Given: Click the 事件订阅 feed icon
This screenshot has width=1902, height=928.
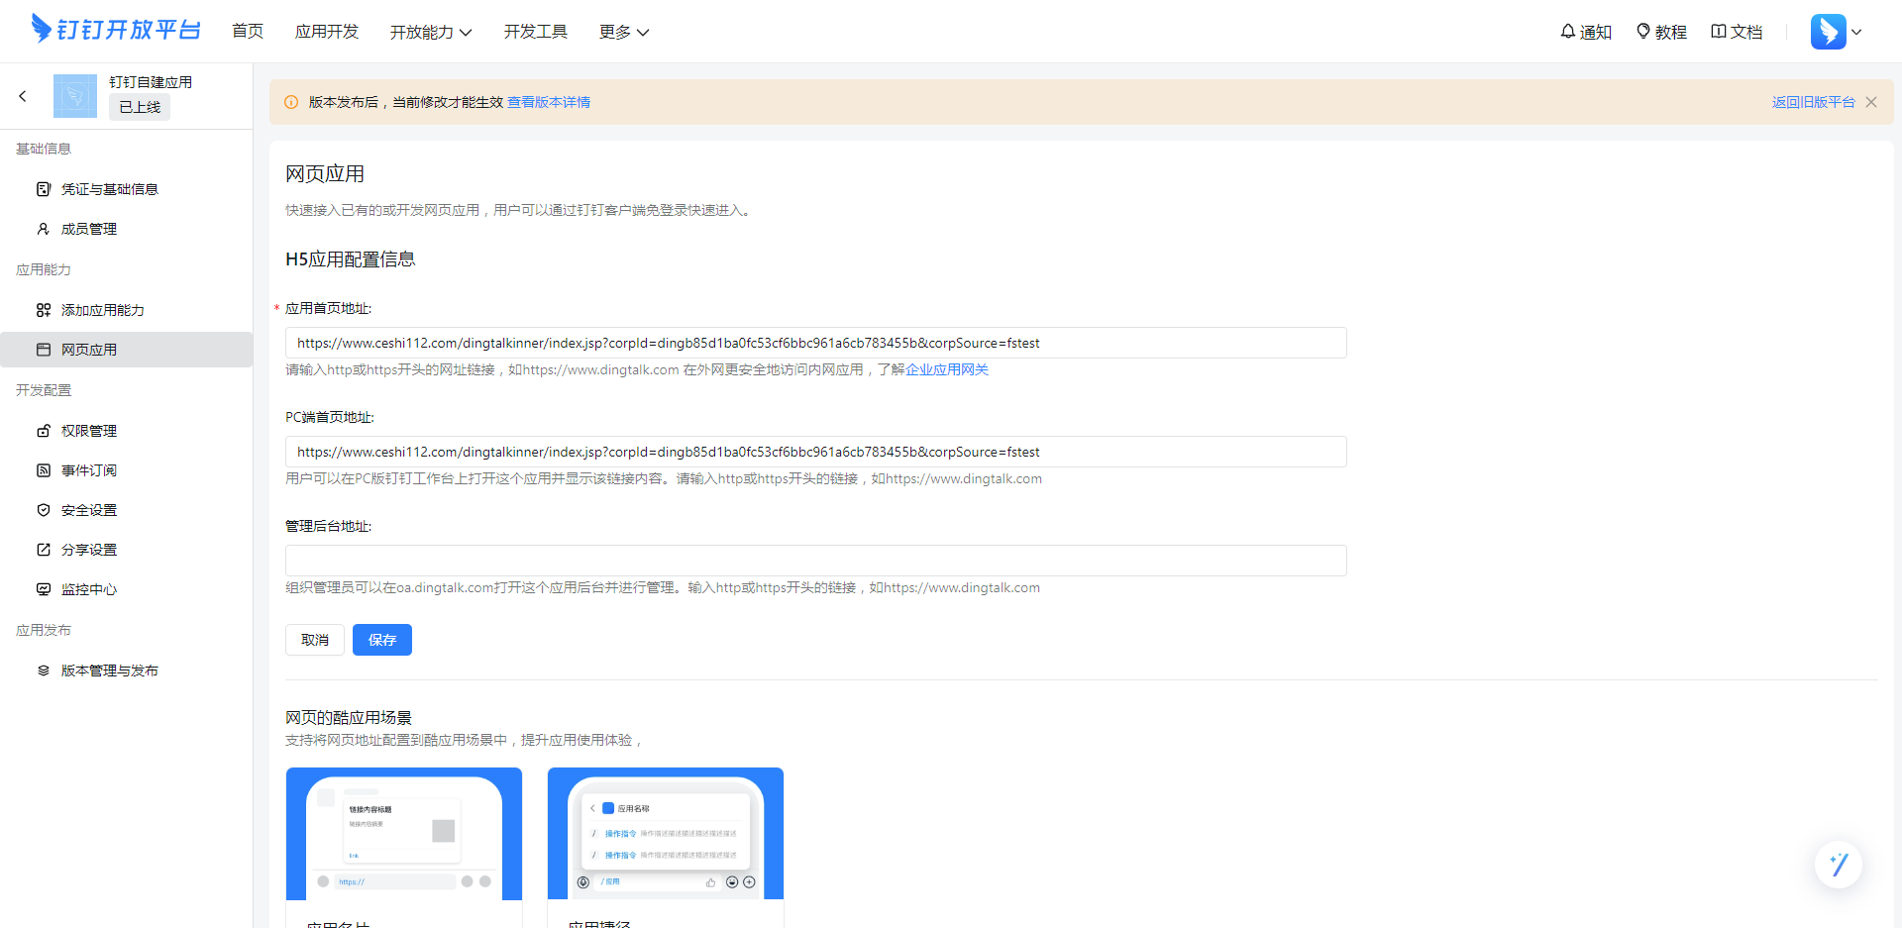Looking at the screenshot, I should coord(44,470).
